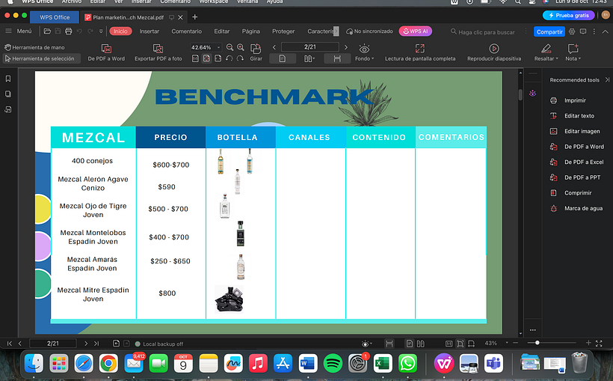613x381 pixels.
Task: Switch to the Comentario tab
Action: click(x=186, y=31)
